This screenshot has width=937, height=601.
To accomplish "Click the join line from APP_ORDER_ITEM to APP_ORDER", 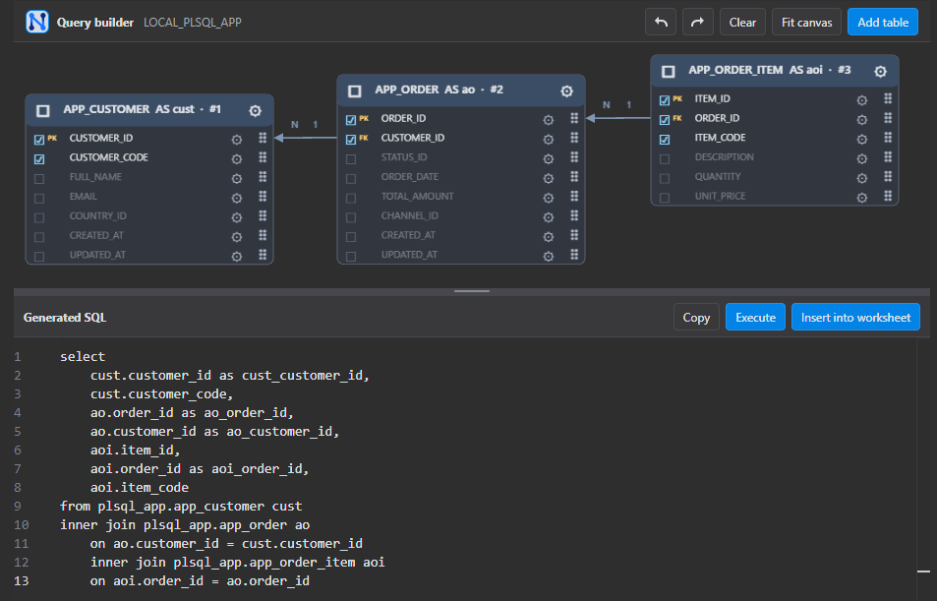I will [x=617, y=118].
